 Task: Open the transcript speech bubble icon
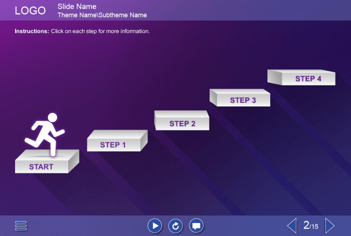click(x=197, y=226)
